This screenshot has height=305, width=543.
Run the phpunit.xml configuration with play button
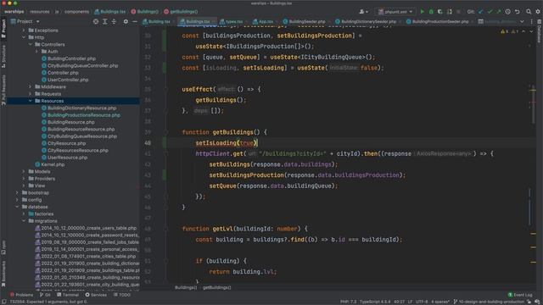coord(423,12)
